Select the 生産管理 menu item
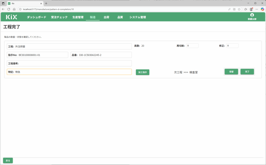 coord(78,17)
